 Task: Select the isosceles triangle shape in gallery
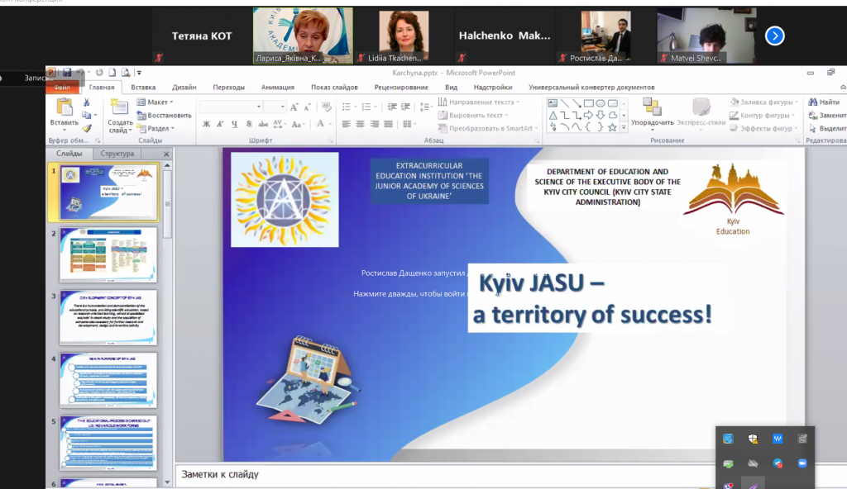(x=553, y=115)
